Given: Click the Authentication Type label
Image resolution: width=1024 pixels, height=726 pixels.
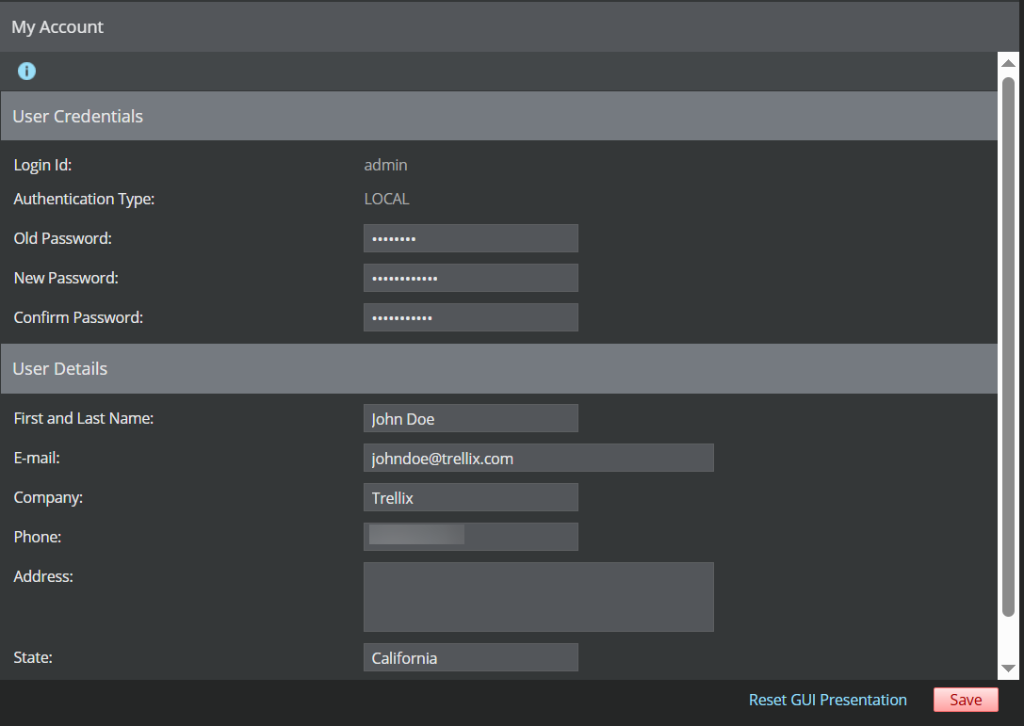Looking at the screenshot, I should coord(84,199).
